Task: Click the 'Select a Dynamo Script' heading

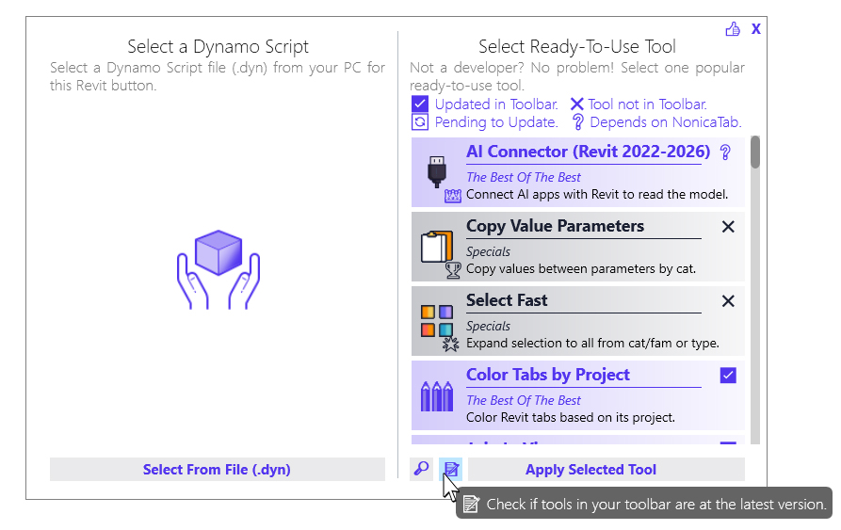Action: [x=218, y=47]
